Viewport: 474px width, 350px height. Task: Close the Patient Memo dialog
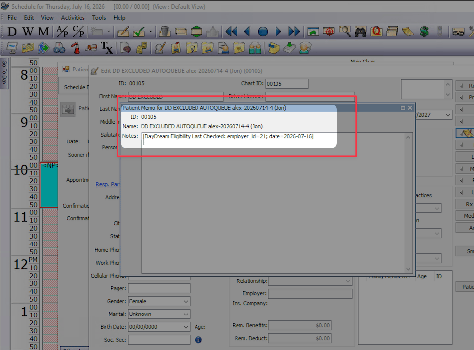(x=410, y=108)
